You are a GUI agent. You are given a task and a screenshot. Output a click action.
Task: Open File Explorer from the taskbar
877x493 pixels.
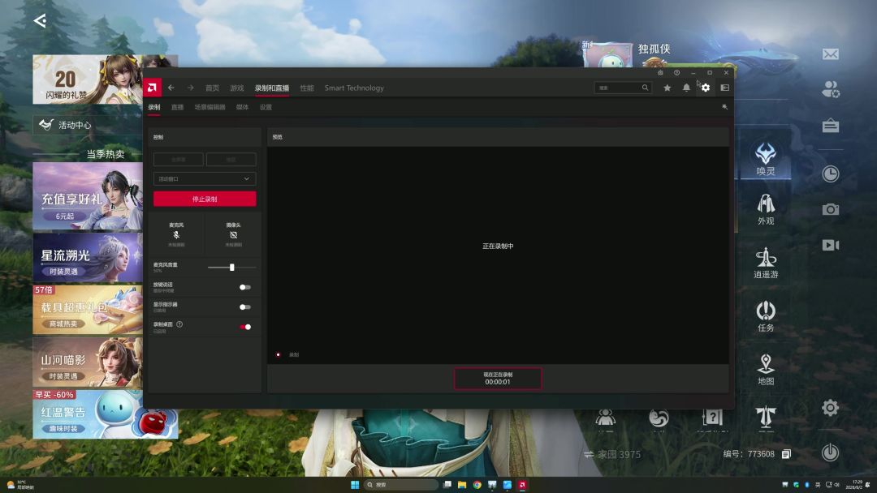click(x=462, y=485)
